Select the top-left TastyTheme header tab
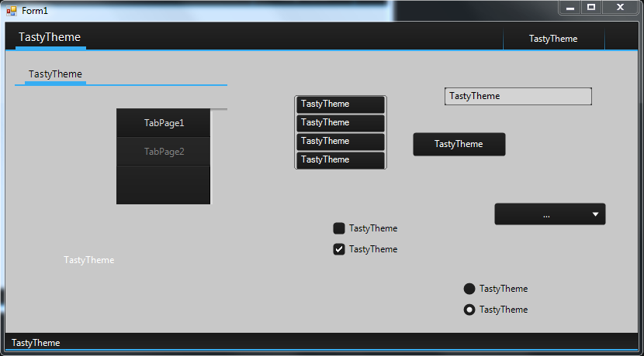644x356 pixels. (50, 37)
